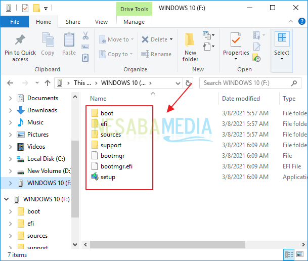This screenshot has width=308, height=261.
Task: Expand the Select options dropdown
Action: (x=282, y=59)
